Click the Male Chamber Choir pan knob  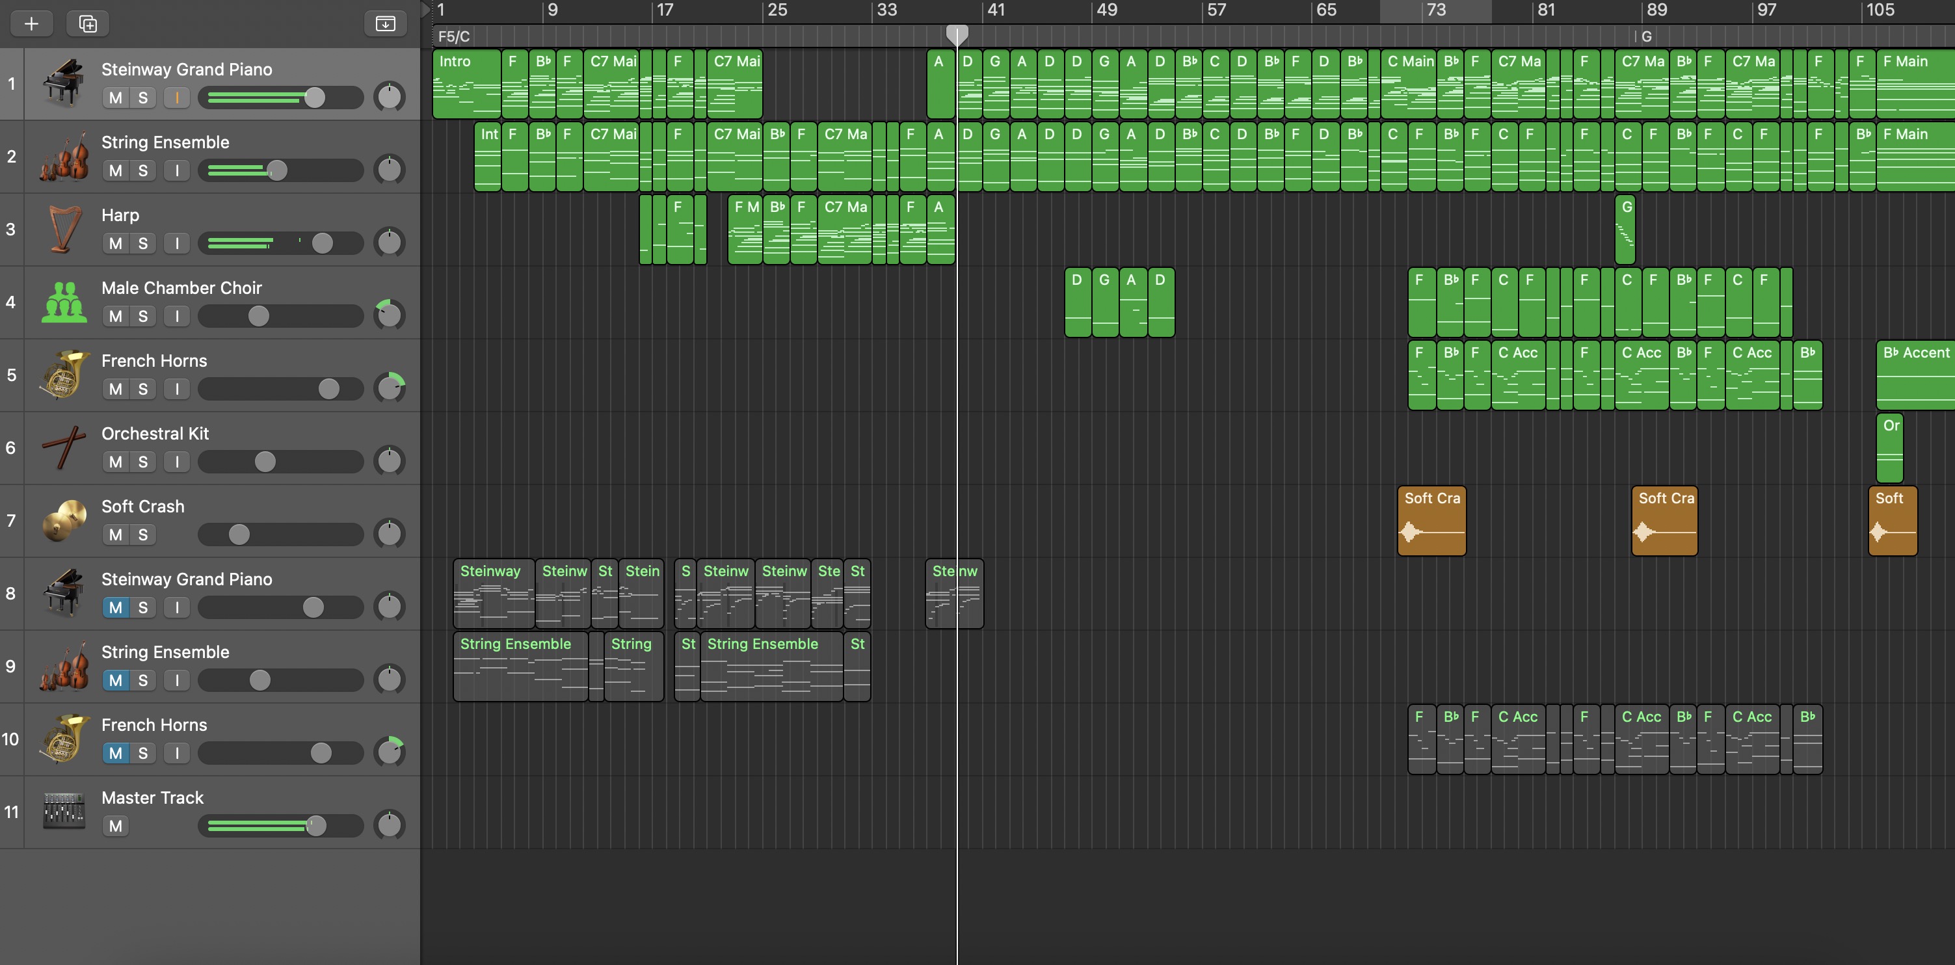click(x=390, y=314)
